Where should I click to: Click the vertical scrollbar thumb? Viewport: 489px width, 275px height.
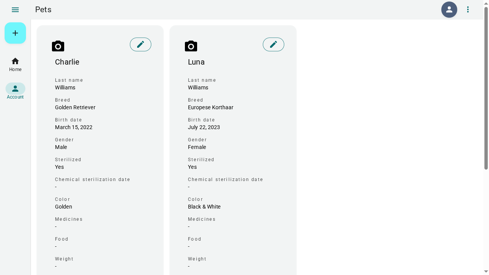point(486,88)
